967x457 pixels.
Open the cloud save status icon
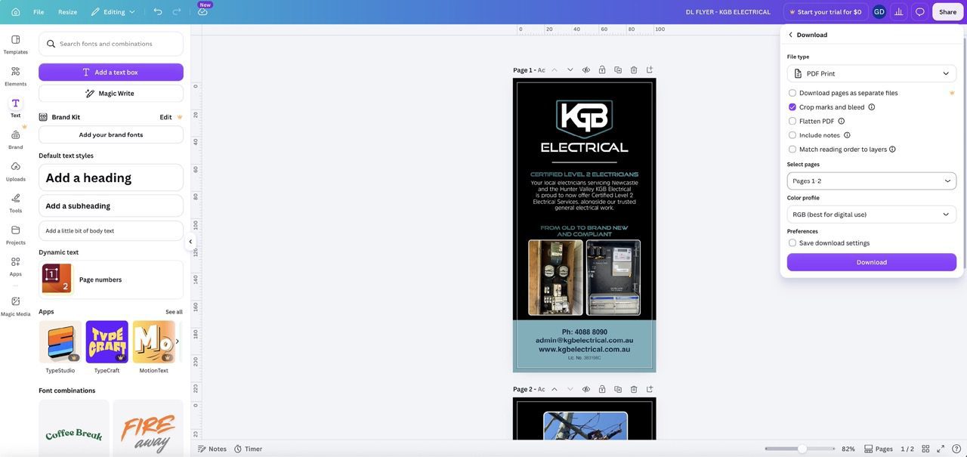(202, 12)
